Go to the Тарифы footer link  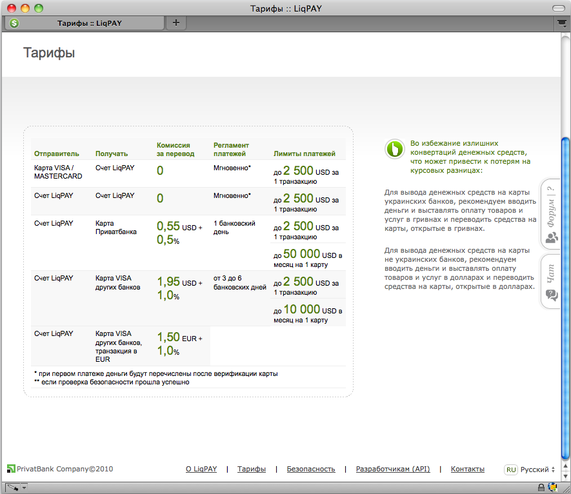[x=251, y=469]
